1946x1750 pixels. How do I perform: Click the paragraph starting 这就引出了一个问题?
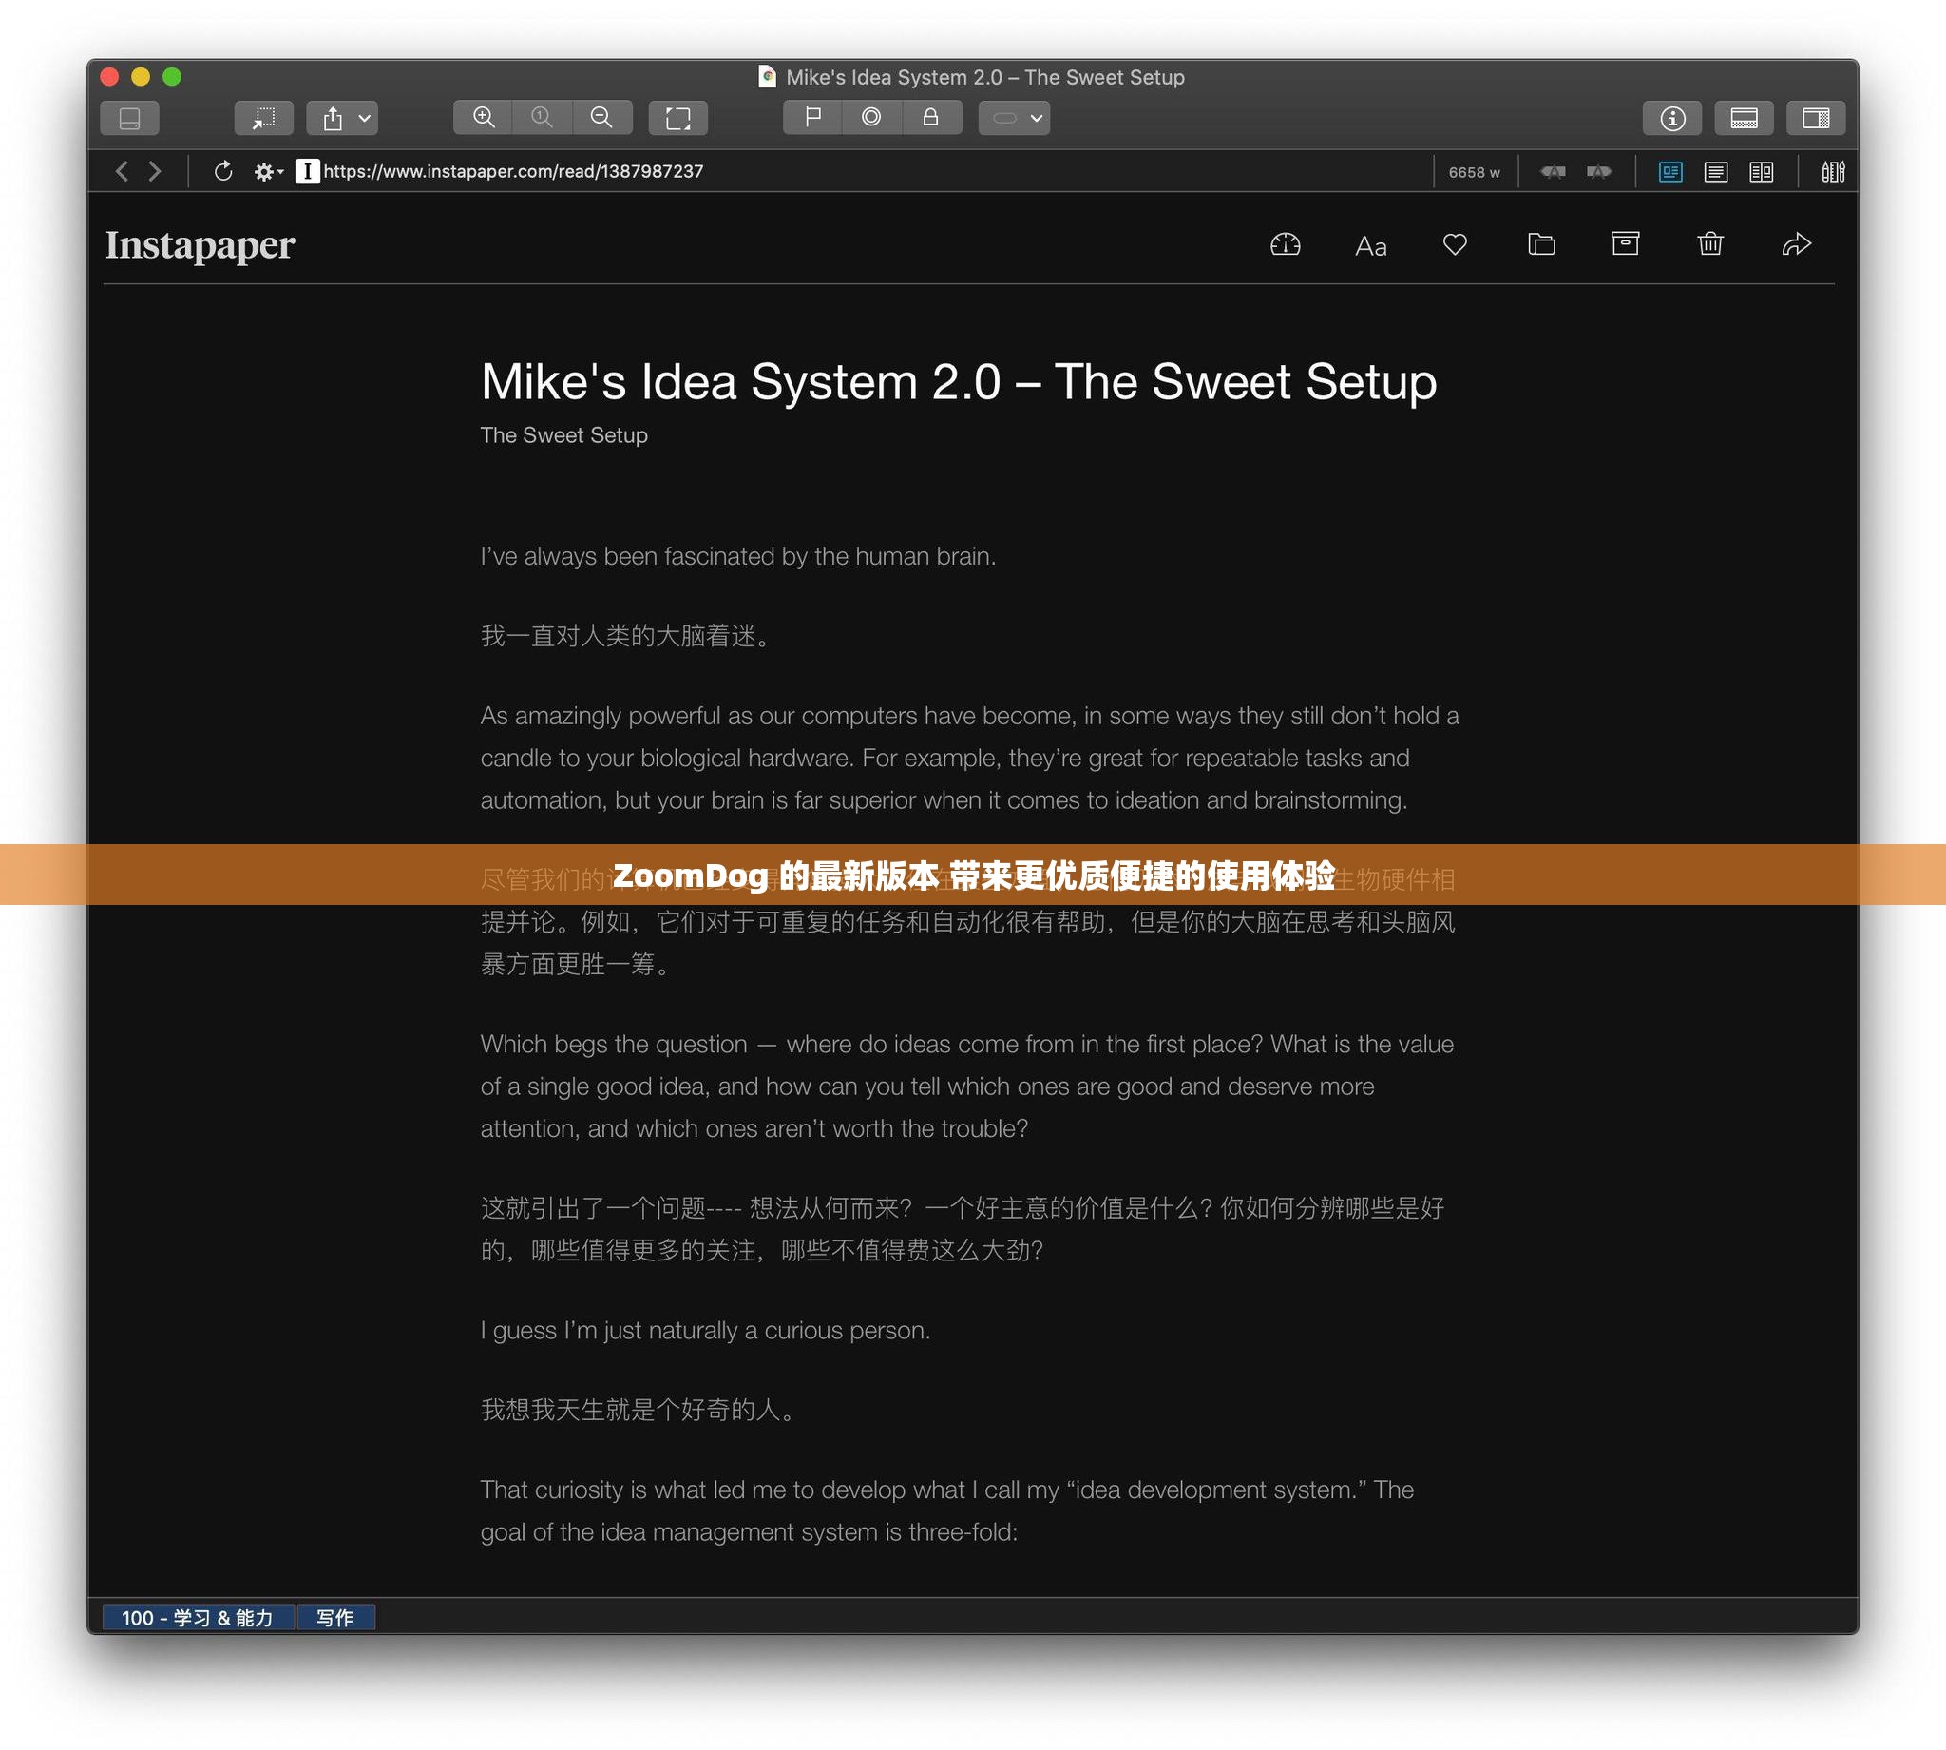point(962,1230)
